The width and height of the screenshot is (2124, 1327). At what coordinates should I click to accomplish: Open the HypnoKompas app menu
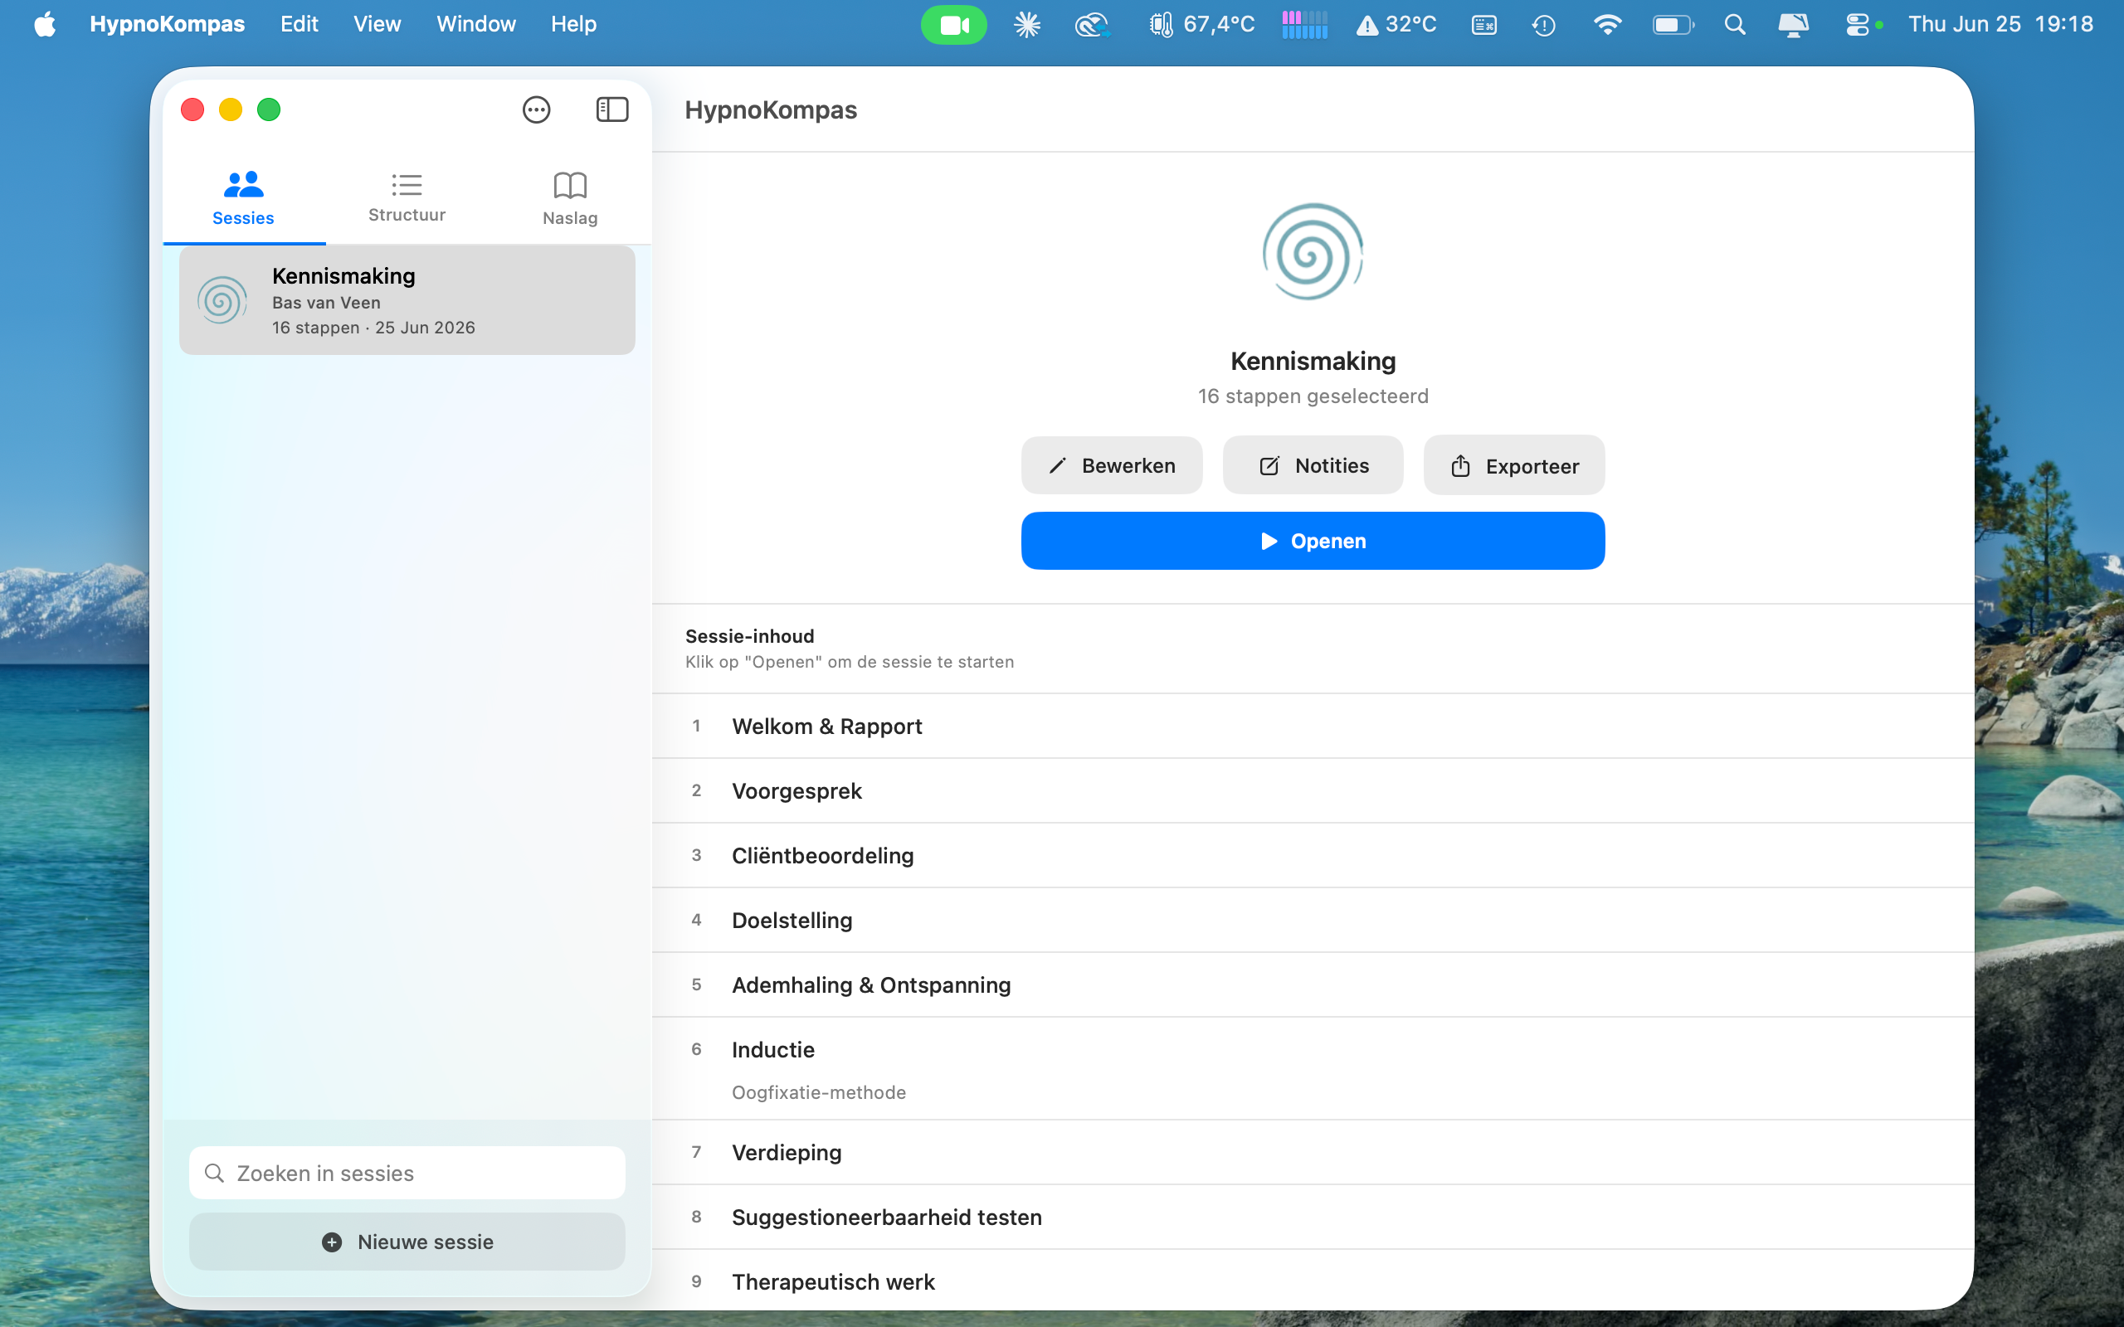click(167, 24)
